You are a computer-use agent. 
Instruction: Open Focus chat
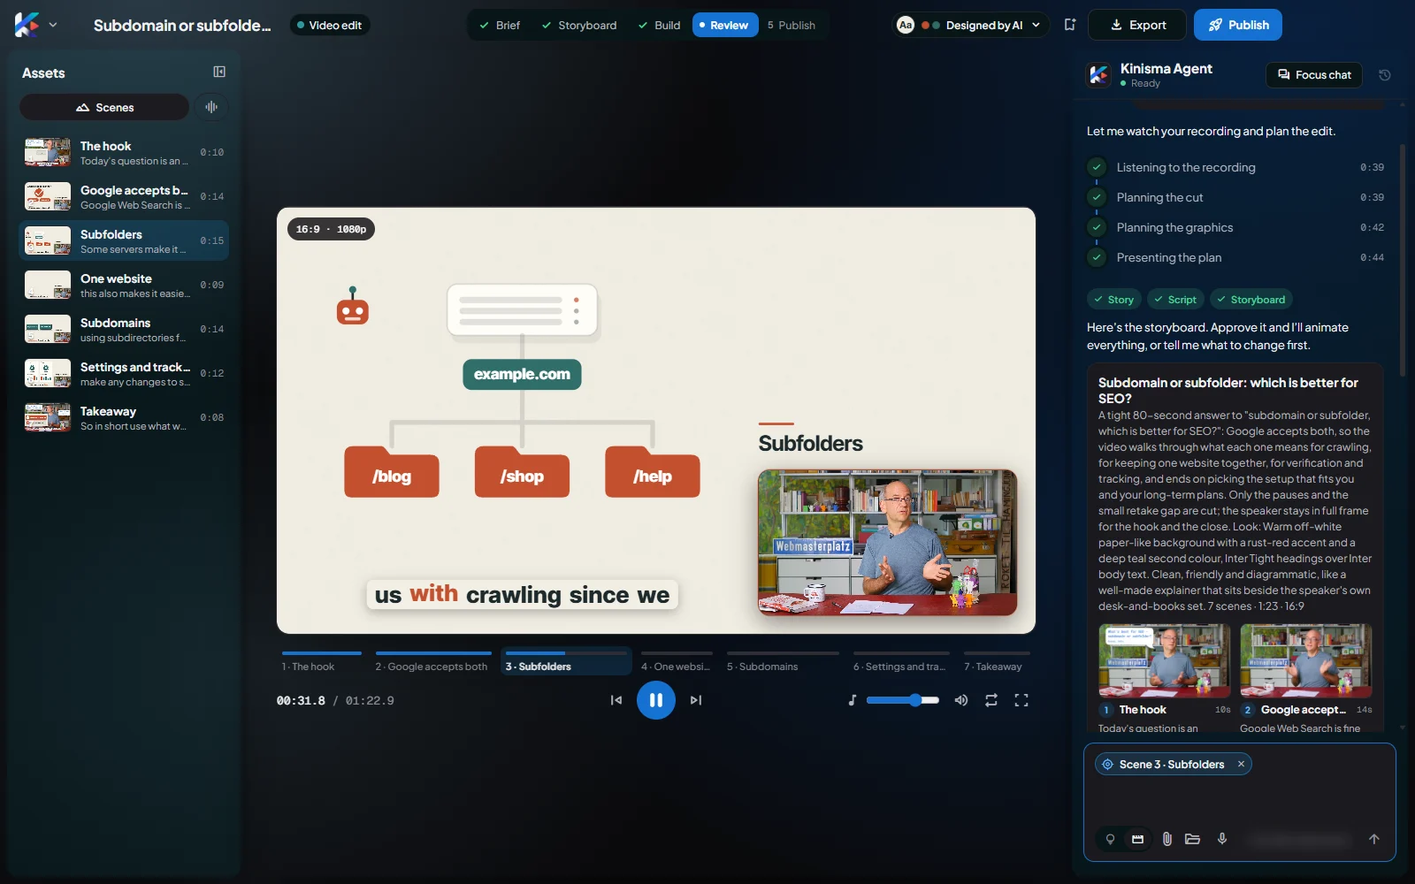click(x=1314, y=75)
